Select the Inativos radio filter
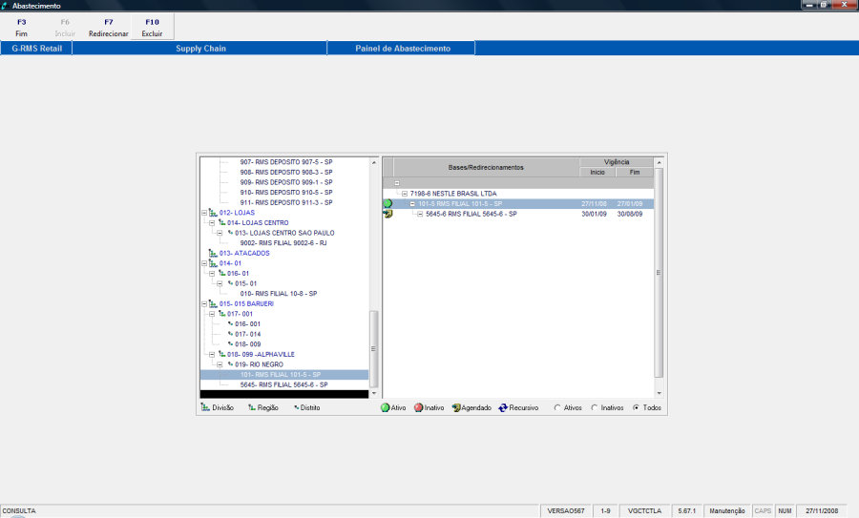This screenshot has width=859, height=518. [x=595, y=408]
